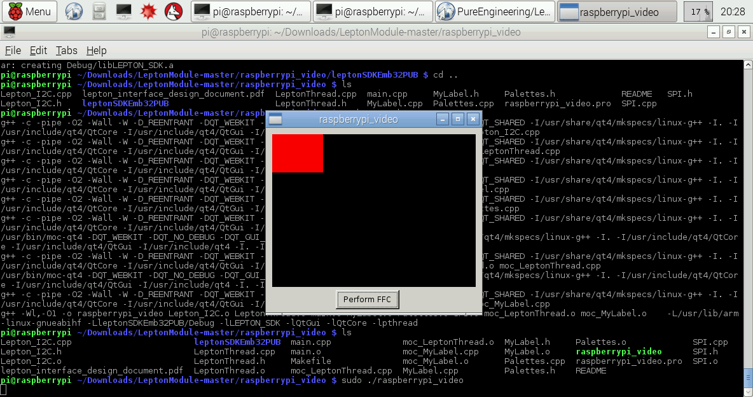Viewport: 753px width, 397px height.
Task: Switch to second pi@raspberrypi taskbar window
Action: [x=373, y=11]
